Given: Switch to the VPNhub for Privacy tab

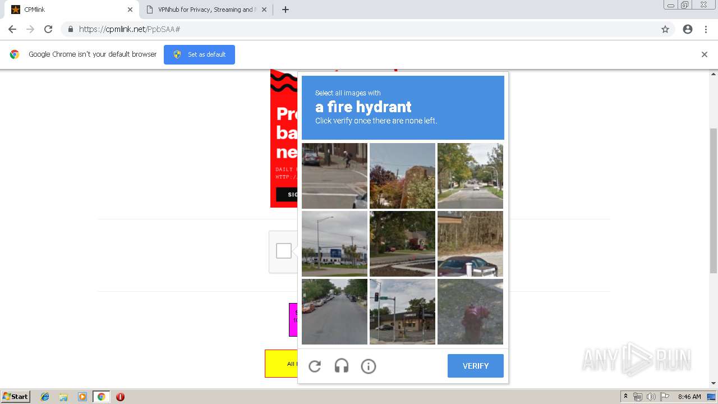Looking at the screenshot, I should tap(206, 10).
